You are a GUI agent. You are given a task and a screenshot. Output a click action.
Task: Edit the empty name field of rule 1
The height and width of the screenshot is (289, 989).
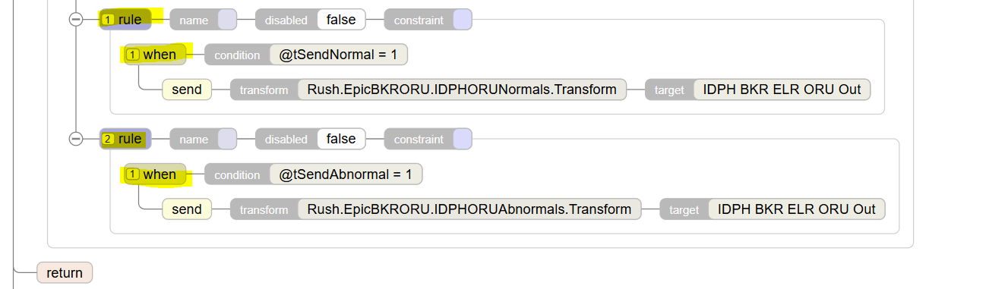point(227,20)
